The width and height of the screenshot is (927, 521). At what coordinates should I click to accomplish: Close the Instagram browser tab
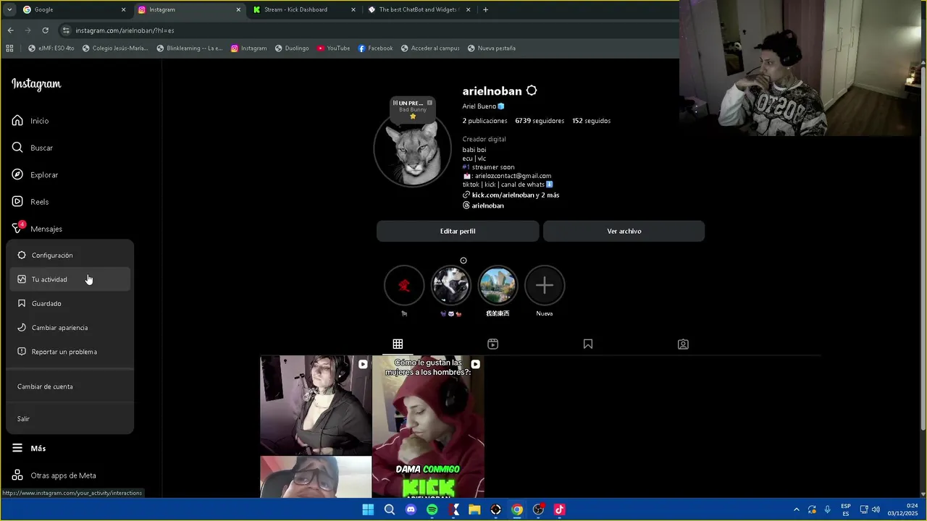point(238,9)
